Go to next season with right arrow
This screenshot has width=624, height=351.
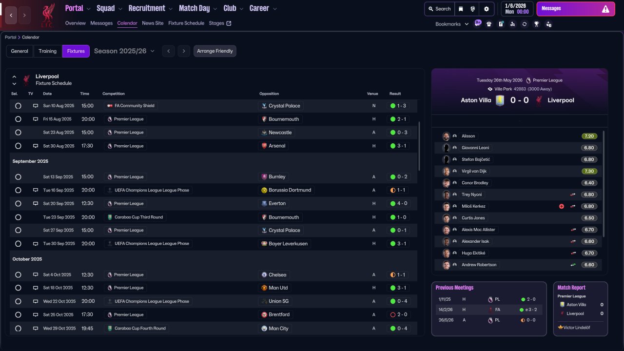pos(184,51)
